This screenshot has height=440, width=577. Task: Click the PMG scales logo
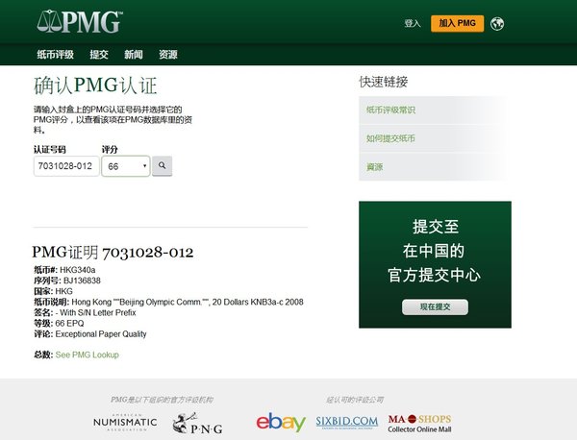(80, 21)
